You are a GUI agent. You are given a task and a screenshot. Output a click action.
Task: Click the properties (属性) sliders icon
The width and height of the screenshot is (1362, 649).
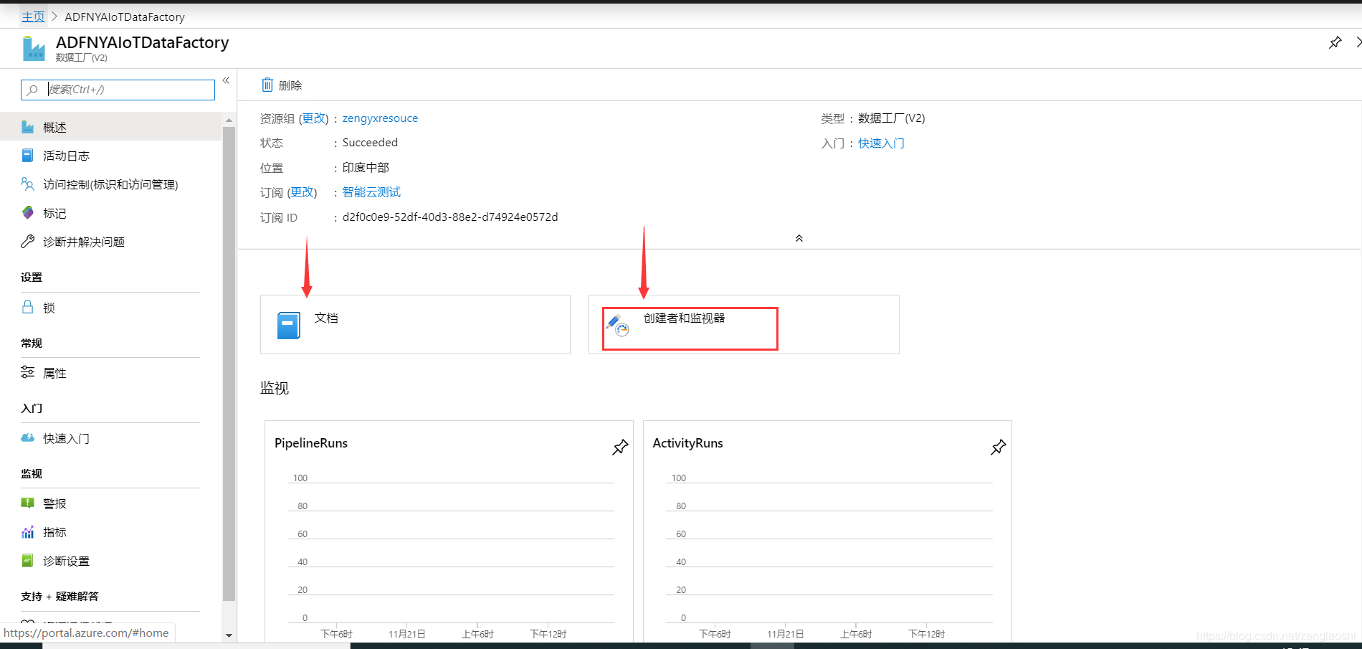click(x=28, y=372)
